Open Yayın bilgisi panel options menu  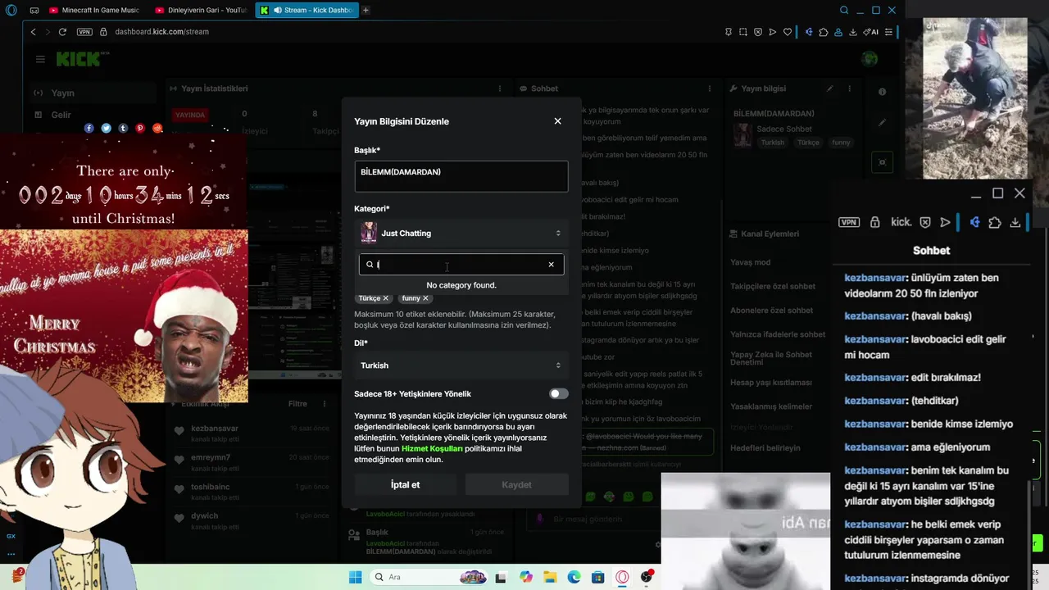click(x=850, y=88)
